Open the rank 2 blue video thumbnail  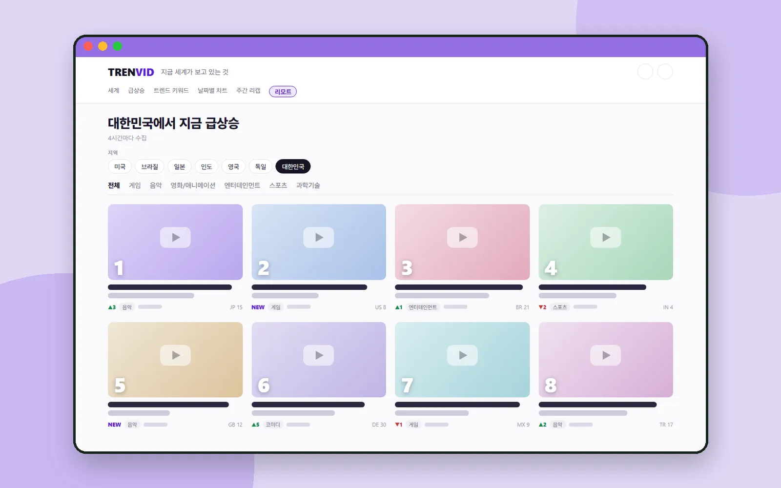click(319, 242)
